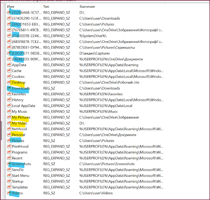Click the string icon of the Videos entry
The height and width of the screenshot is (200, 210).
coord(9,193)
